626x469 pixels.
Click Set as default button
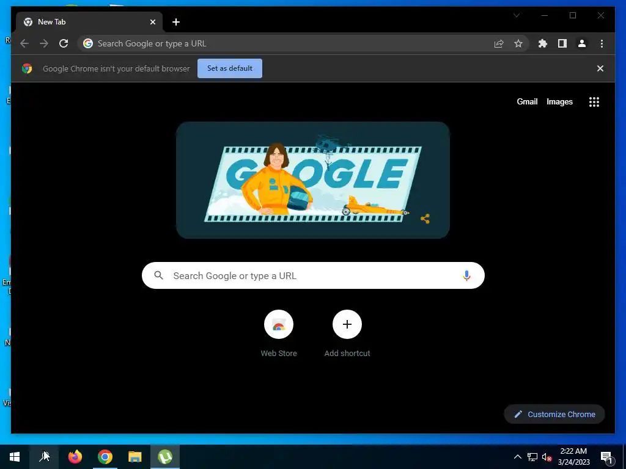[230, 68]
